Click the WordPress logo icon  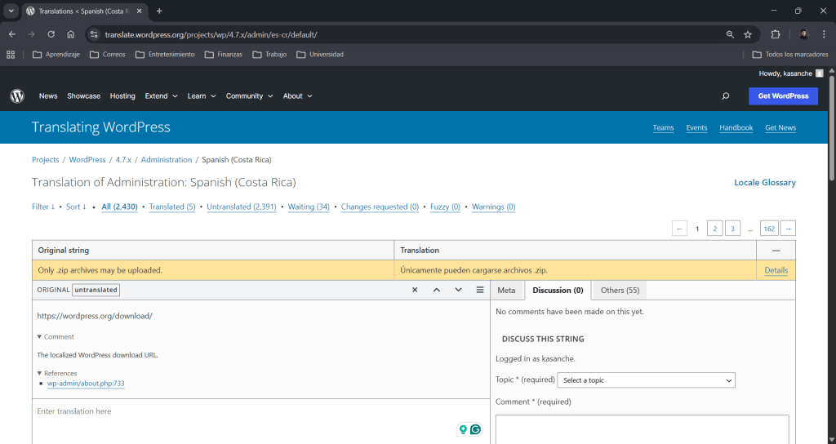(17, 95)
